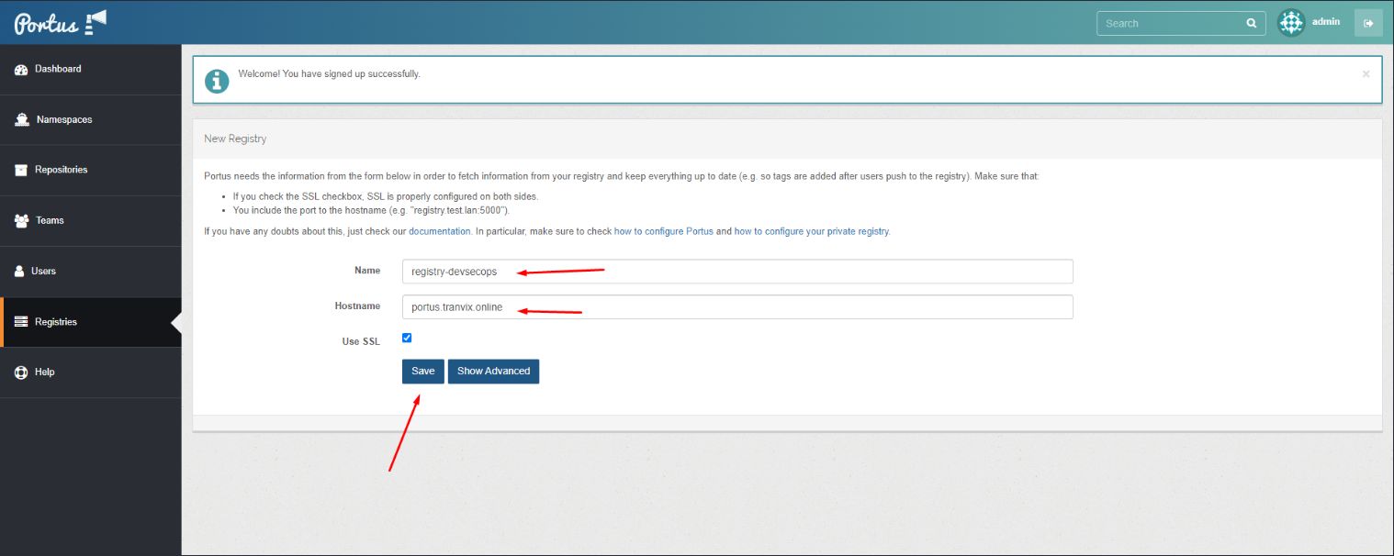Click the Help lifebuoy icon
The image size is (1394, 556).
tap(21, 373)
